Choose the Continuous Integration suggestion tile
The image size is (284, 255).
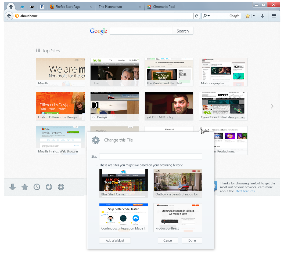(x=124, y=217)
